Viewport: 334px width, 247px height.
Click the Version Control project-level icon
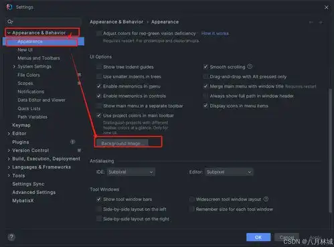79,151
